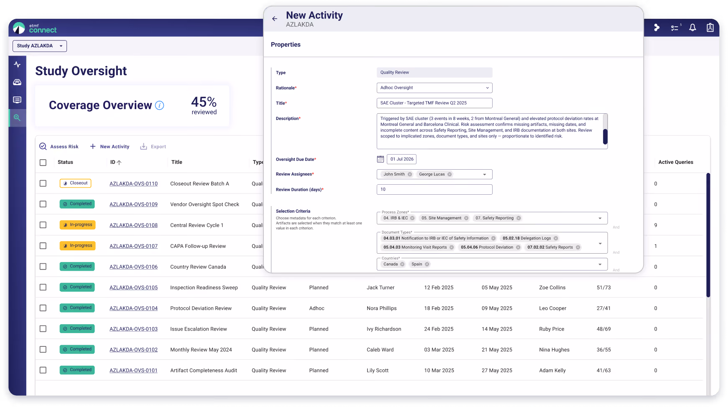This screenshot has width=728, height=407.
Task: Remove the Canada country chip
Action: click(x=402, y=264)
